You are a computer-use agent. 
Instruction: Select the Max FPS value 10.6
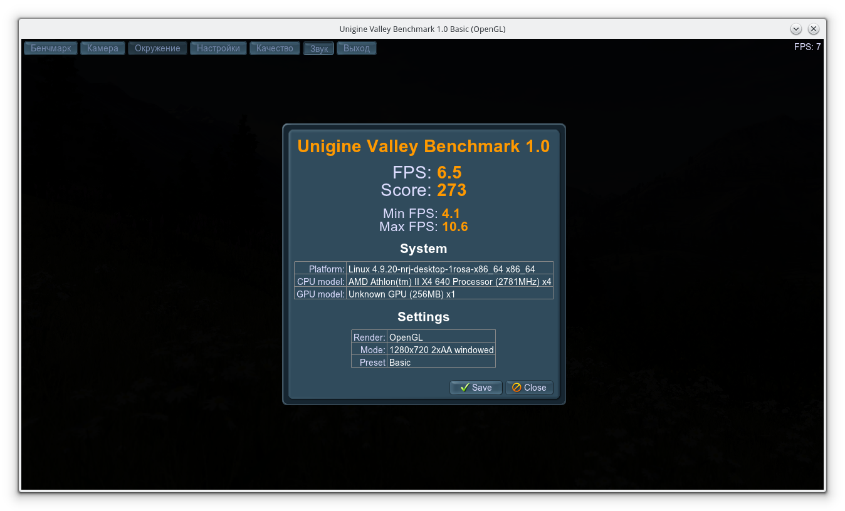(455, 227)
